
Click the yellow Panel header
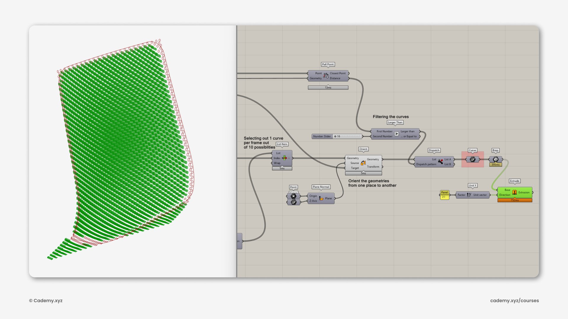coord(445,193)
